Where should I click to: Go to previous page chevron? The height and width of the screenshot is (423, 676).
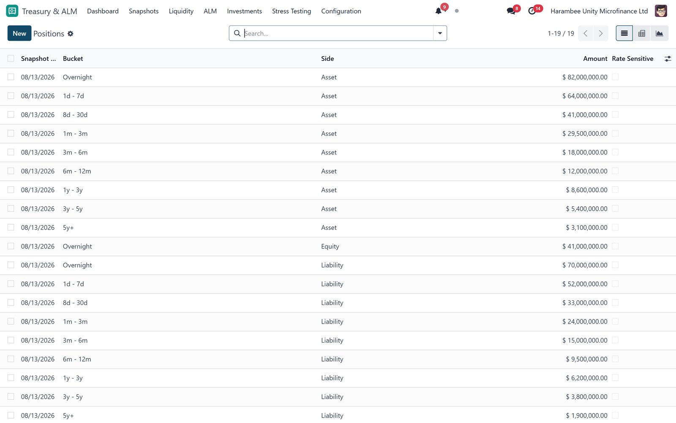586,33
